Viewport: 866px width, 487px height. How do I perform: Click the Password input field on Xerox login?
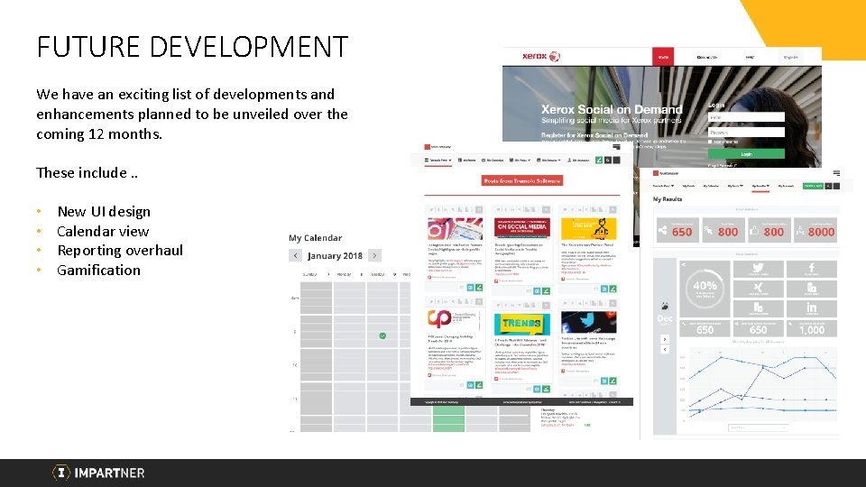point(746,133)
